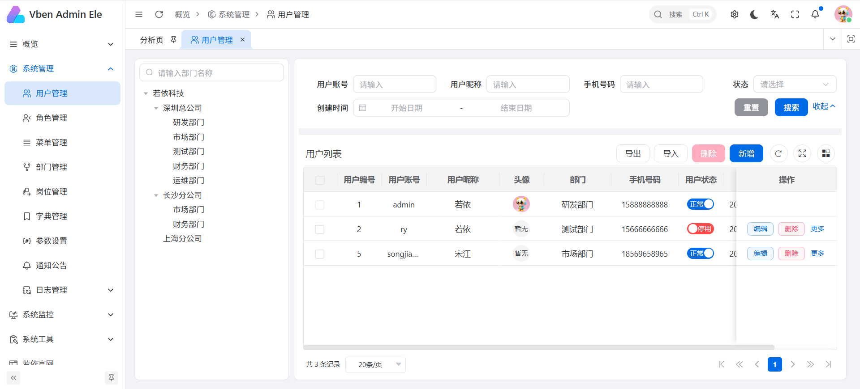Click the horizontal scrollbar under the table

538,347
